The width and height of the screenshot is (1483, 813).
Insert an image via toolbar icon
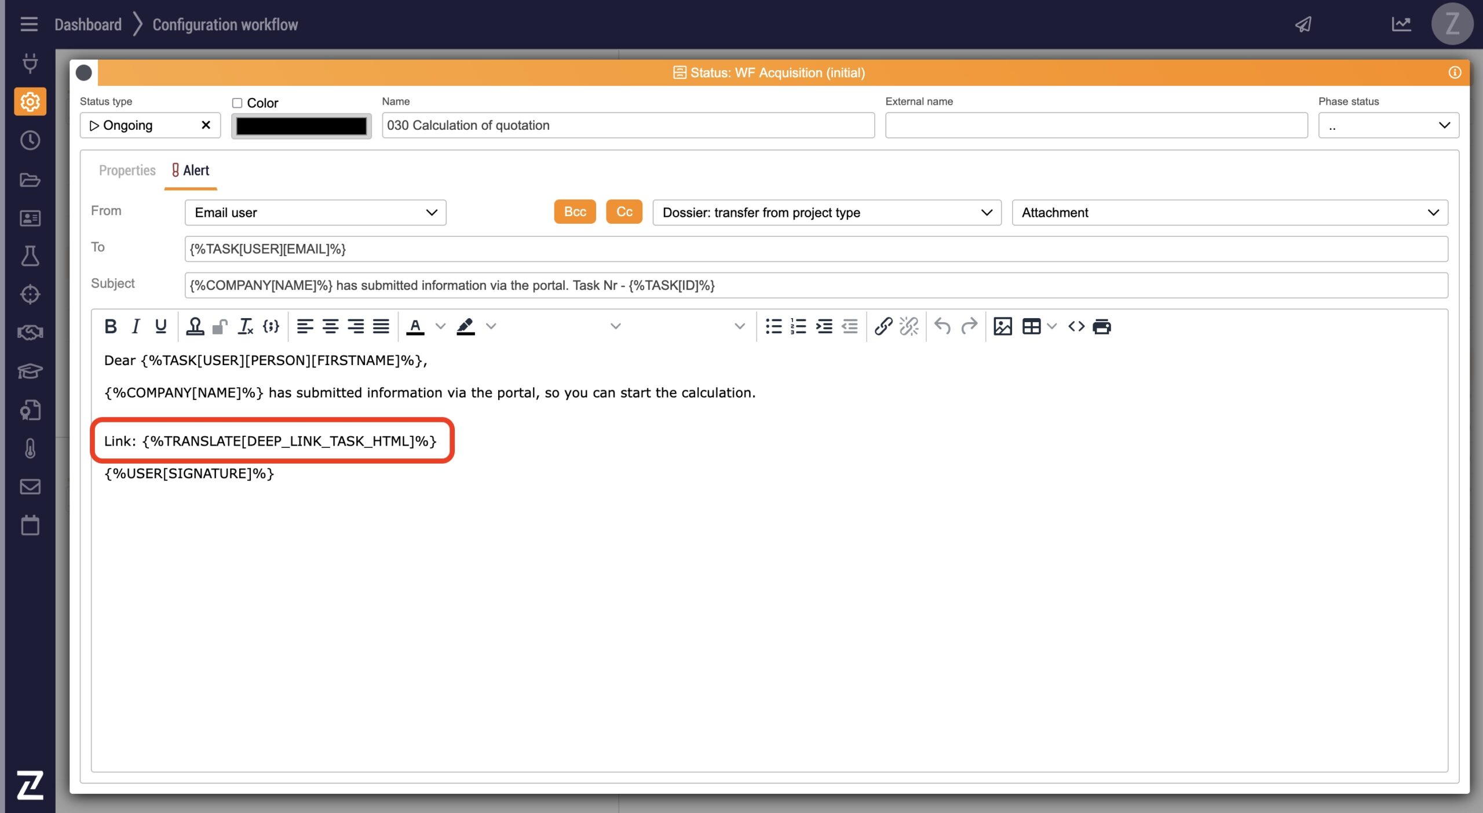click(1002, 326)
